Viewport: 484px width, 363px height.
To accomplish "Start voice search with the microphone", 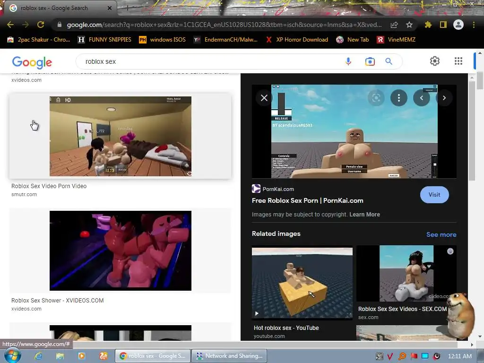I will coord(348,61).
